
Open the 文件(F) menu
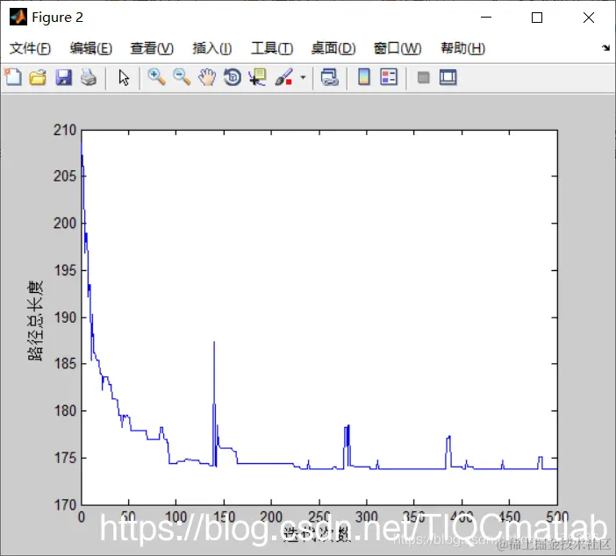click(x=30, y=48)
